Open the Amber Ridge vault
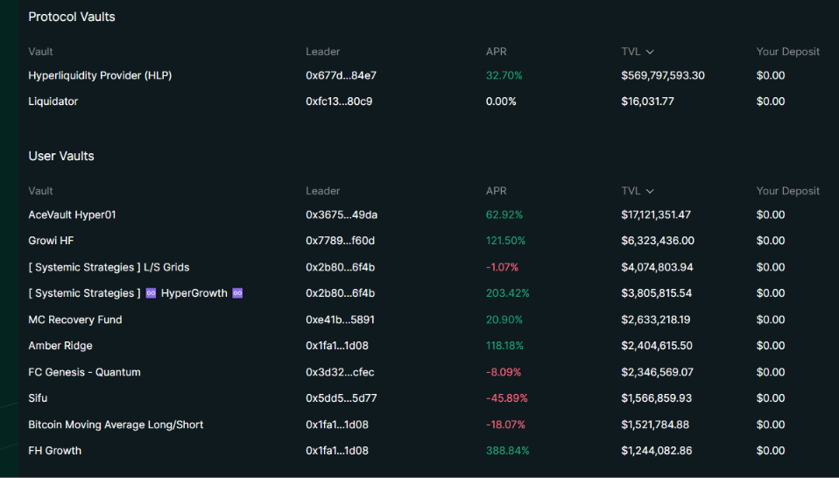 [x=60, y=346]
